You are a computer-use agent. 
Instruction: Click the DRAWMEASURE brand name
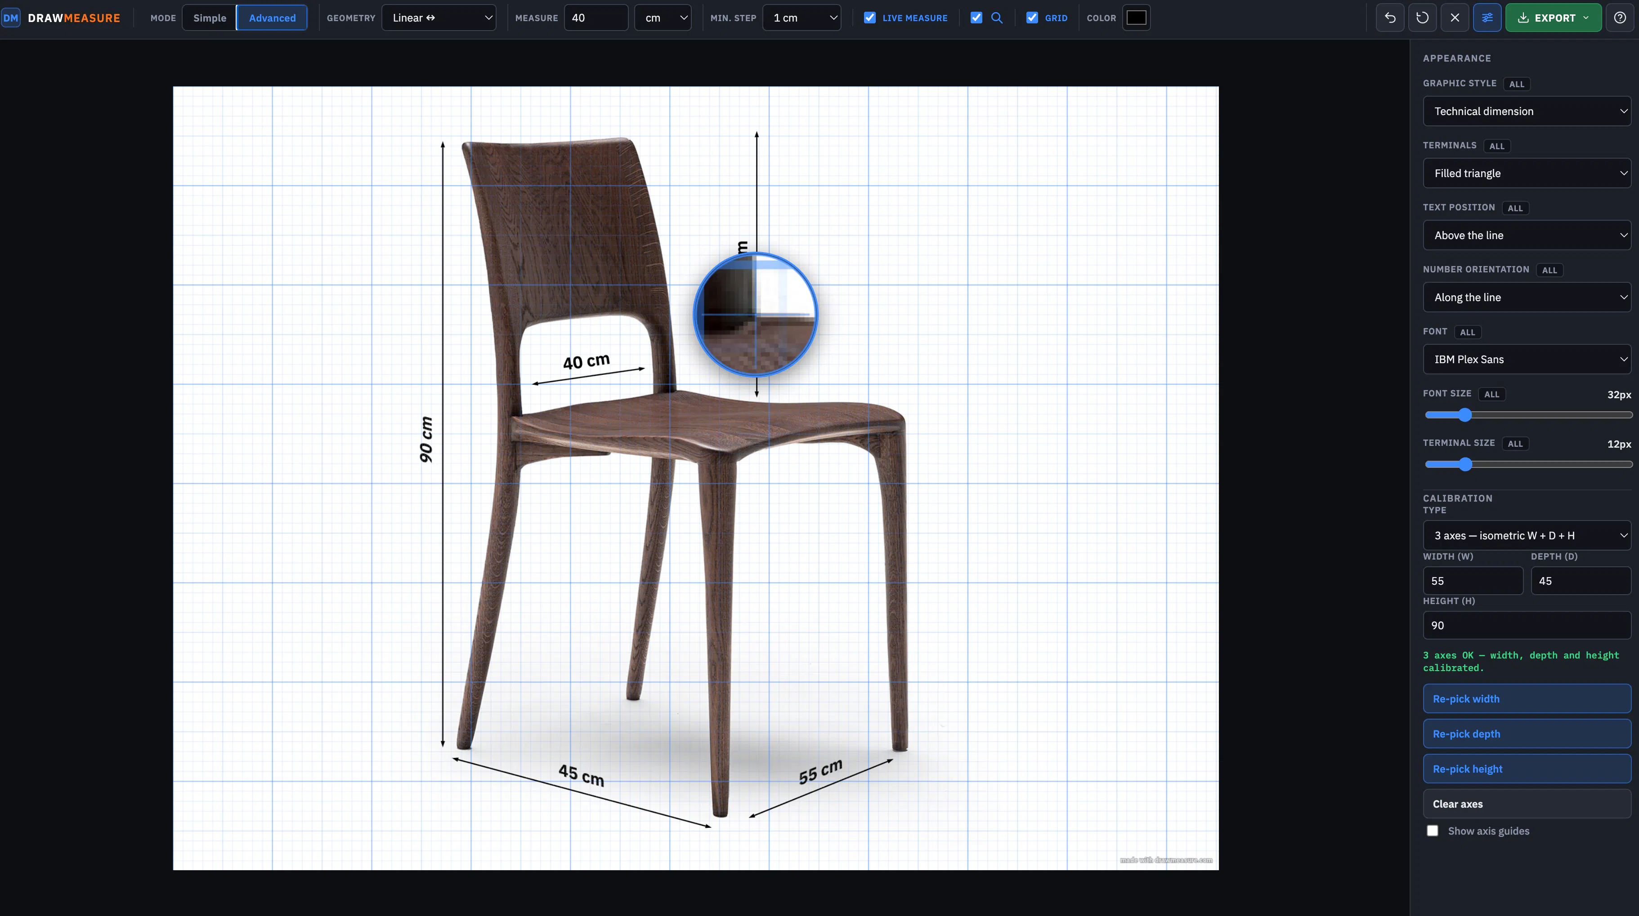pos(74,18)
